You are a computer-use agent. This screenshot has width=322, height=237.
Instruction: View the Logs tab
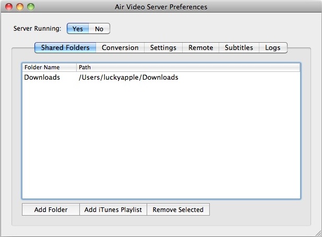point(273,47)
